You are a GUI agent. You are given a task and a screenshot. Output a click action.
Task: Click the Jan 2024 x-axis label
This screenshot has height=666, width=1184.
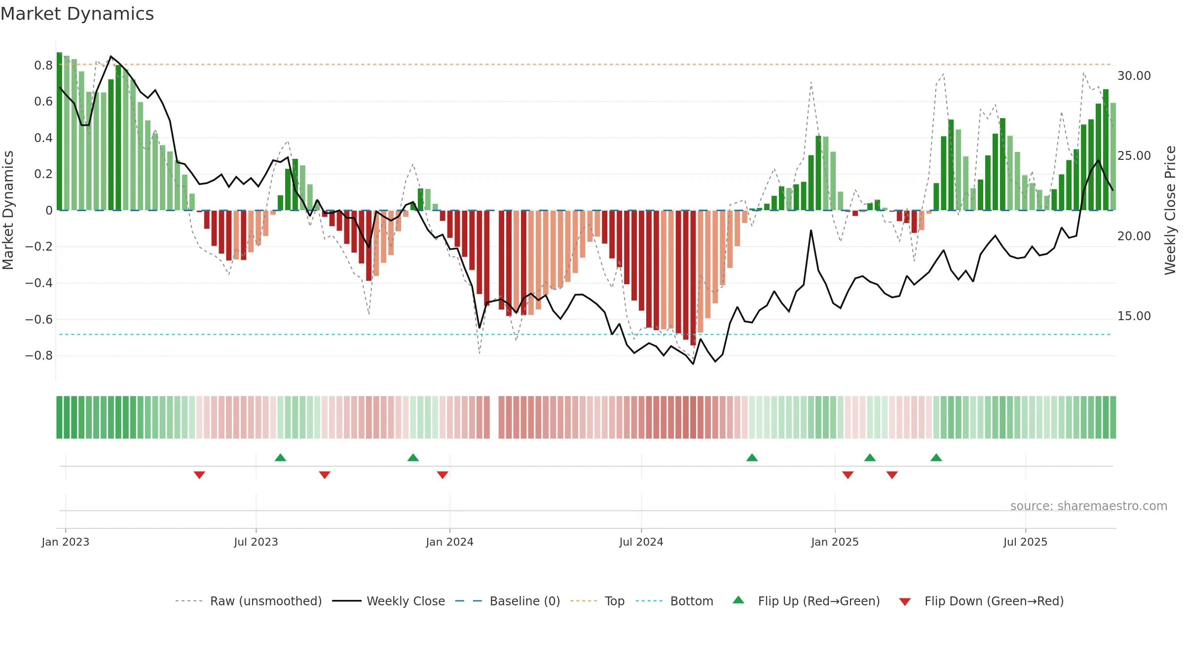(x=450, y=542)
